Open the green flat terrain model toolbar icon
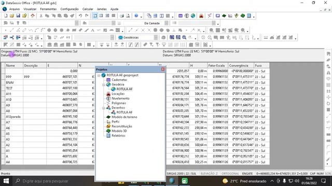The height and width of the screenshot is (186, 332). tap(224, 16)
